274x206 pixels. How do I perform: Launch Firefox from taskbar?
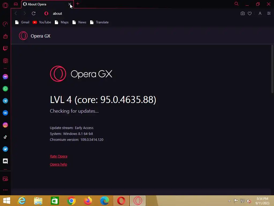pos(88,201)
